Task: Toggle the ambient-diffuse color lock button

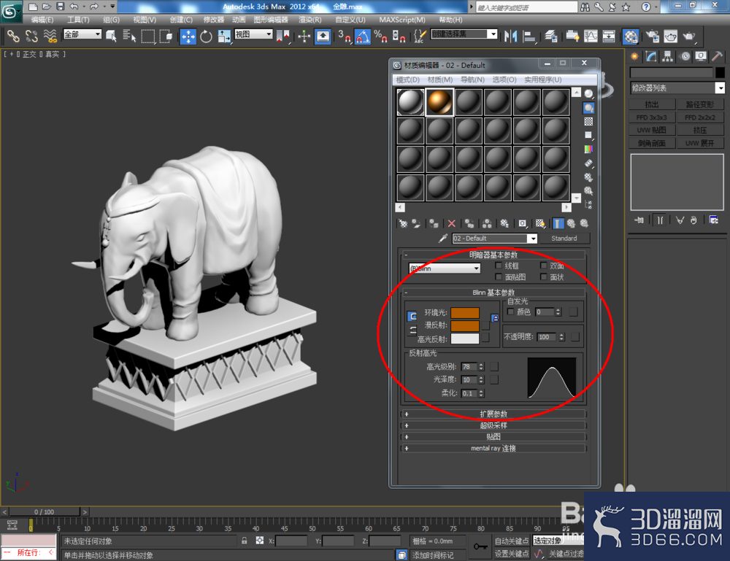Action: click(412, 317)
